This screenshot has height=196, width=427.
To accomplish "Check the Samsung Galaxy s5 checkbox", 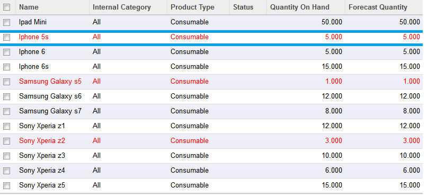I will 6,82.
